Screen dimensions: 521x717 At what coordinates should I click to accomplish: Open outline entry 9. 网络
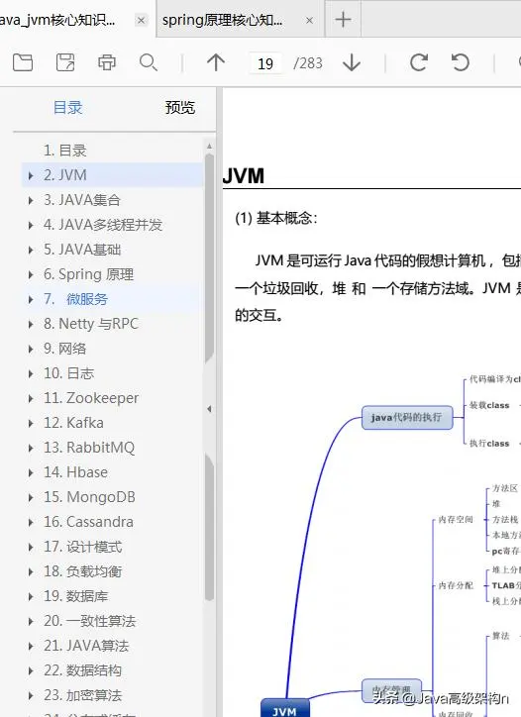(64, 349)
